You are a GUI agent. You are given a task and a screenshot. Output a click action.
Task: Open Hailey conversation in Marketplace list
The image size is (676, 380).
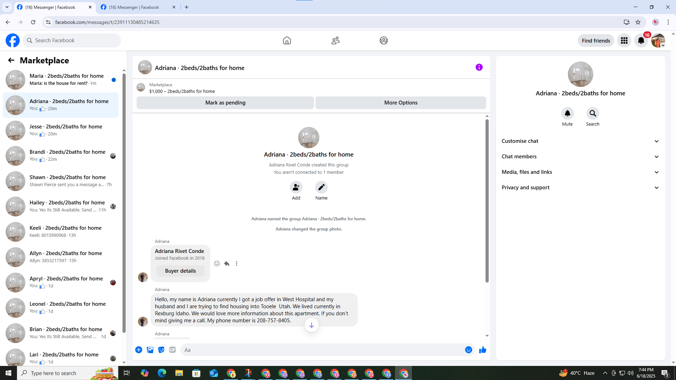pos(61,206)
